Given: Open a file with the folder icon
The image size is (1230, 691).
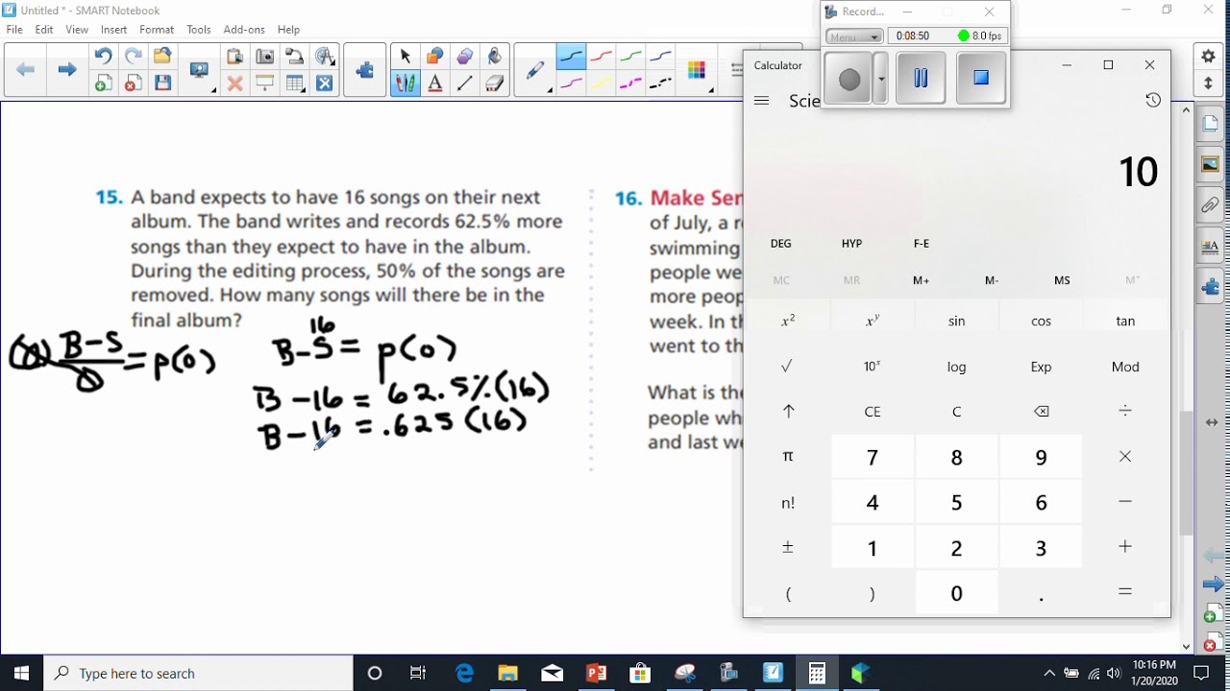Looking at the screenshot, I should 162,57.
